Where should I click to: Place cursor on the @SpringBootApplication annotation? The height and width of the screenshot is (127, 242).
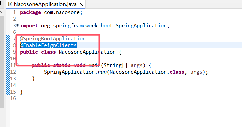coord(53,39)
